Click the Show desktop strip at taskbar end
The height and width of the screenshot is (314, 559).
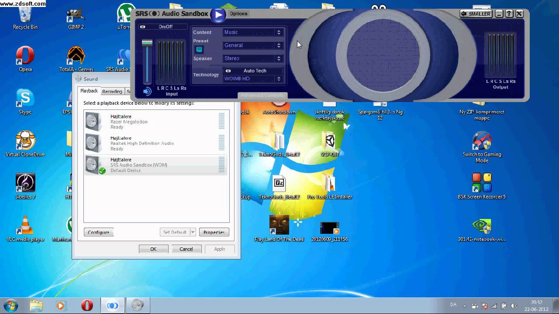tap(556, 306)
